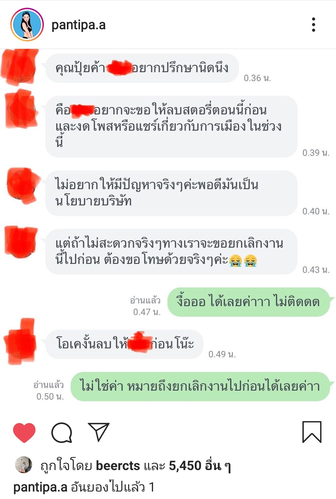Viewport: 336px width, 499px height.
Task: Tap the message 'โอเคงั้นลบให้...ก่อนโน๊ะ'
Action: point(124,344)
